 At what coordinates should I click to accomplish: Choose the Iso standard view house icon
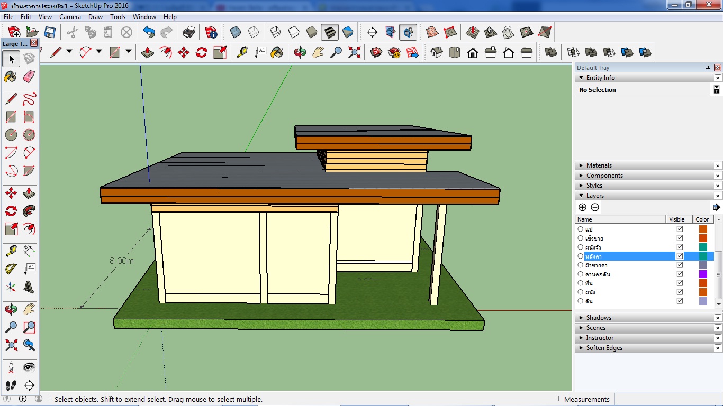437,53
